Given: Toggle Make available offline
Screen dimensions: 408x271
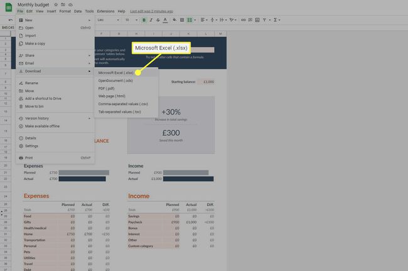Looking at the screenshot, I should [x=55, y=126].
